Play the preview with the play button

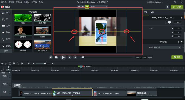pos(63,57)
